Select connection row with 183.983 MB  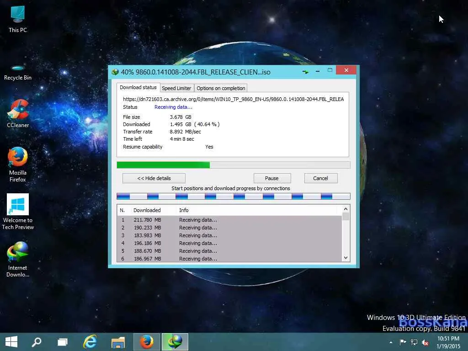[229, 235]
